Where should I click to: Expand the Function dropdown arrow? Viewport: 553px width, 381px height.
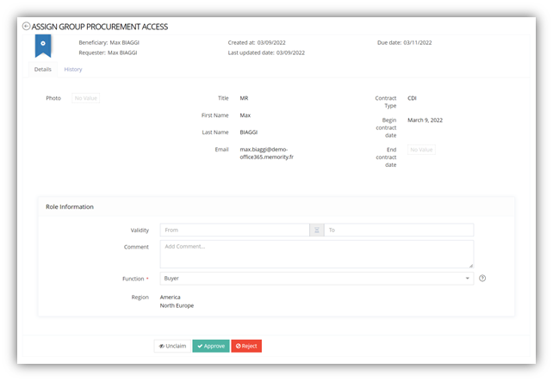point(468,278)
